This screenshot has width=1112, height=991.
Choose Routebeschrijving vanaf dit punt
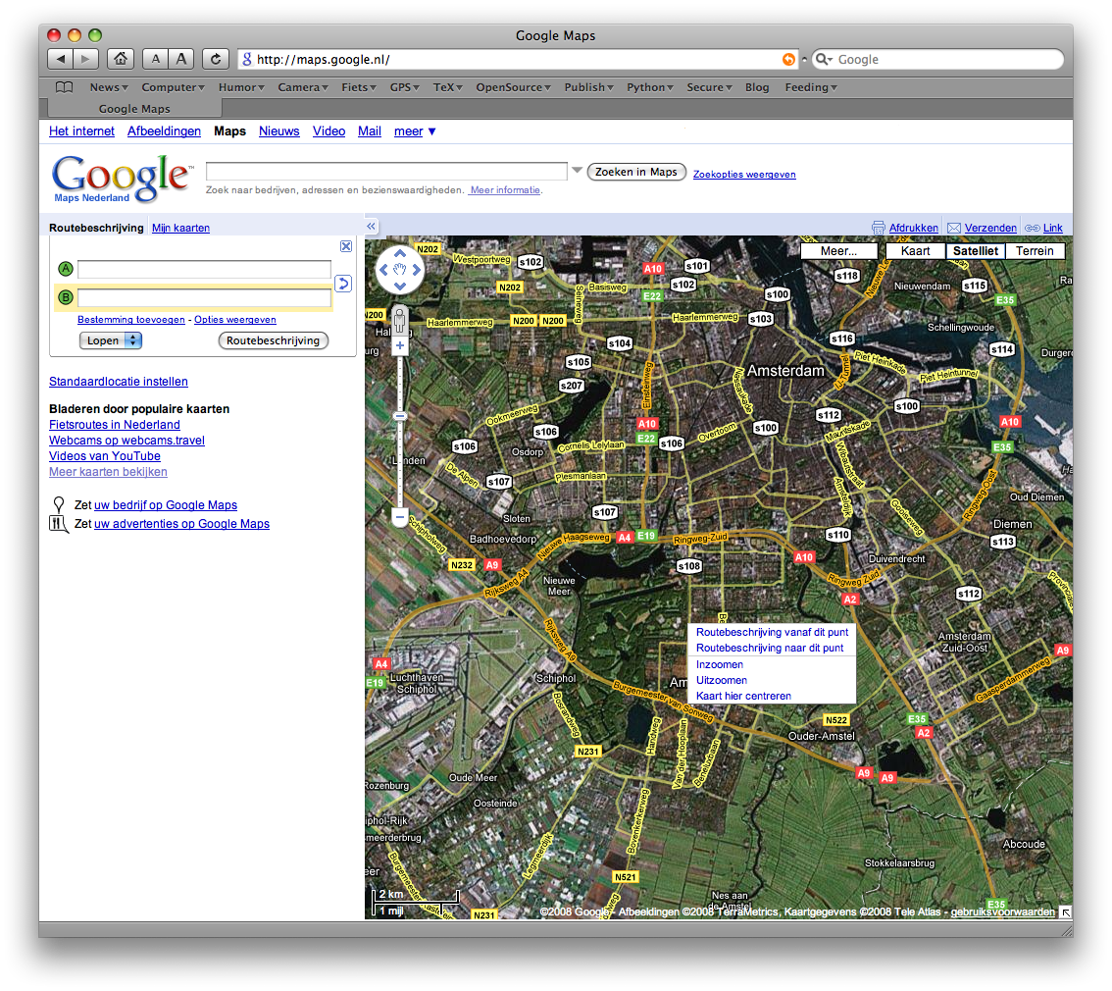click(x=773, y=632)
